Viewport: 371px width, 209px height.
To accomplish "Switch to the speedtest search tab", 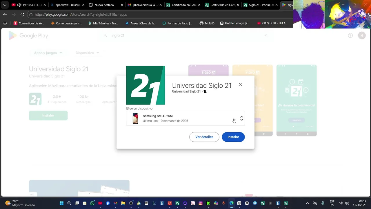I will 68,5.
